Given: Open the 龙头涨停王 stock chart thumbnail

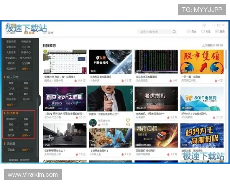Looking at the screenshot, I should tap(156, 62).
